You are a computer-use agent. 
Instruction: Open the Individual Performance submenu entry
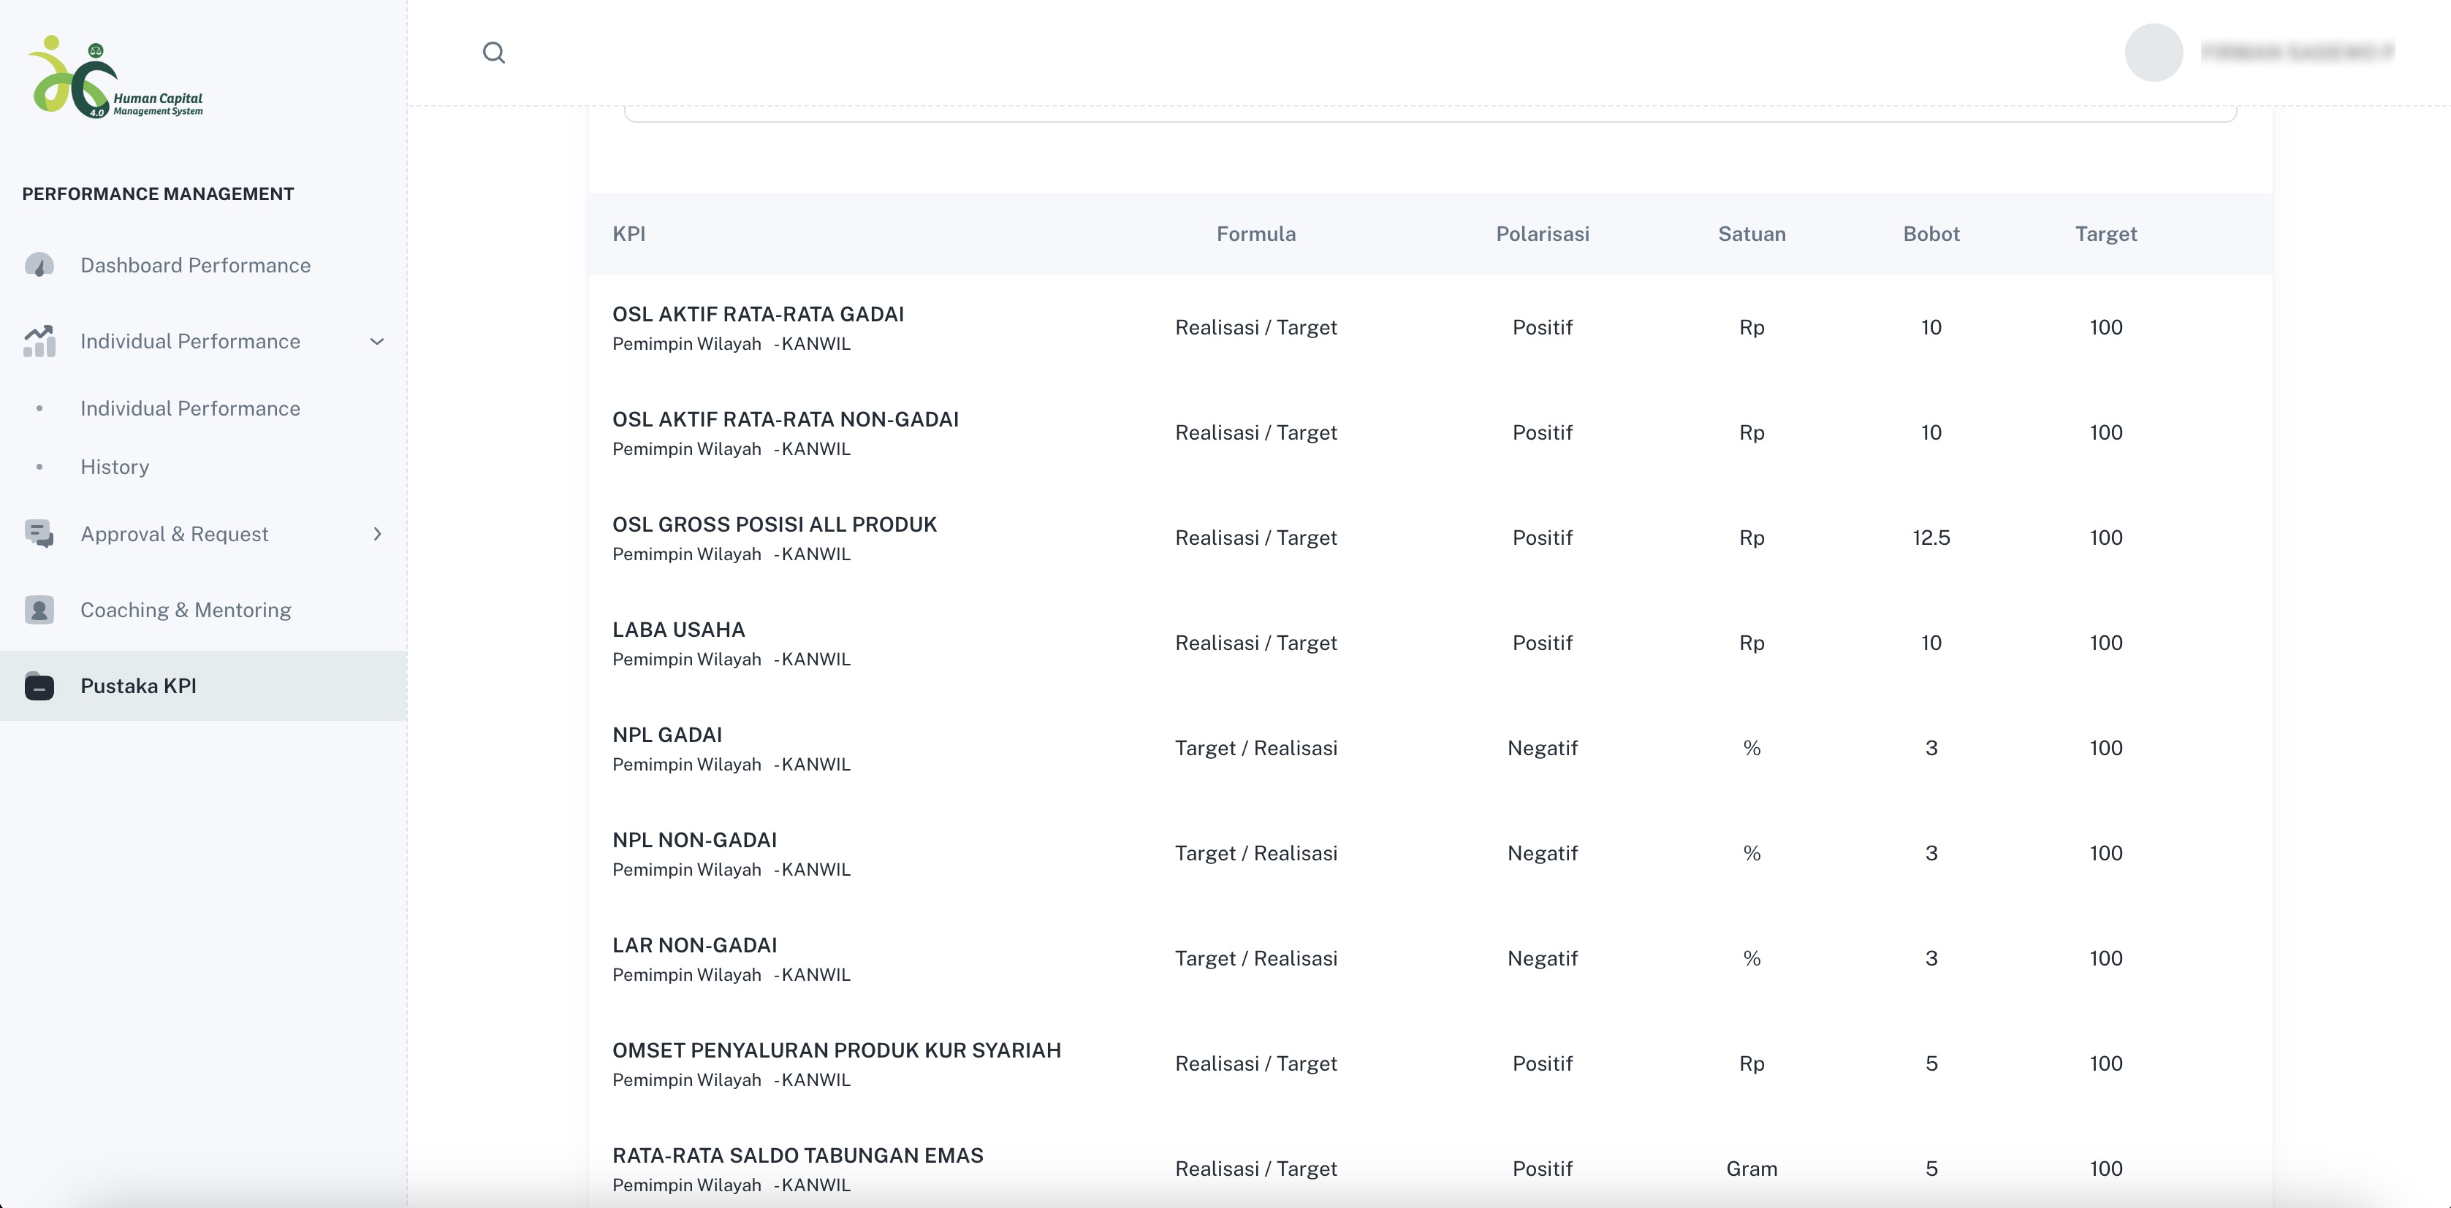(190, 409)
